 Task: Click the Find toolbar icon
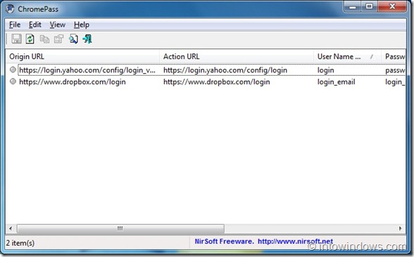73,39
